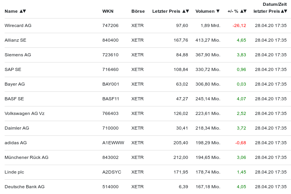Sort Letzter Preis descending via down arrow
Image resolution: width=291 pixels, height=194 pixels.
[x=187, y=11]
